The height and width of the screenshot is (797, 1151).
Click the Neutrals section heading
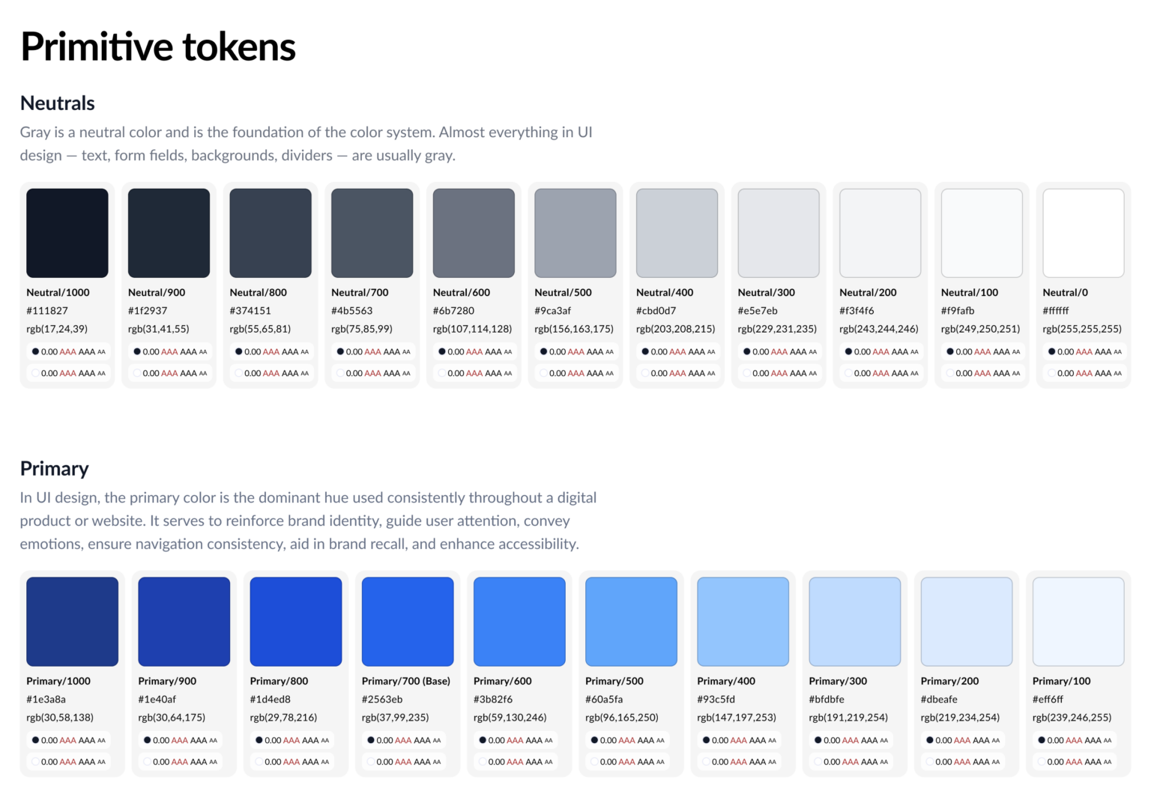58,103
